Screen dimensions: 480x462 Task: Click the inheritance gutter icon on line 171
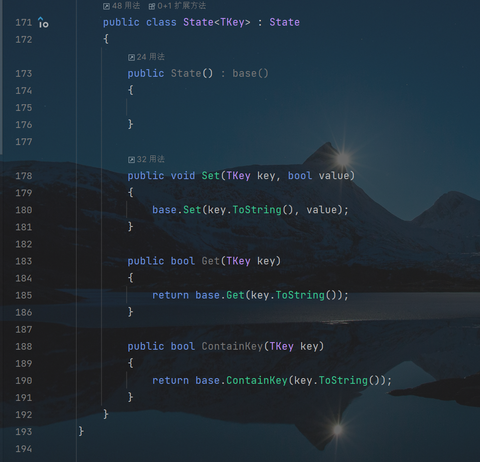click(43, 22)
